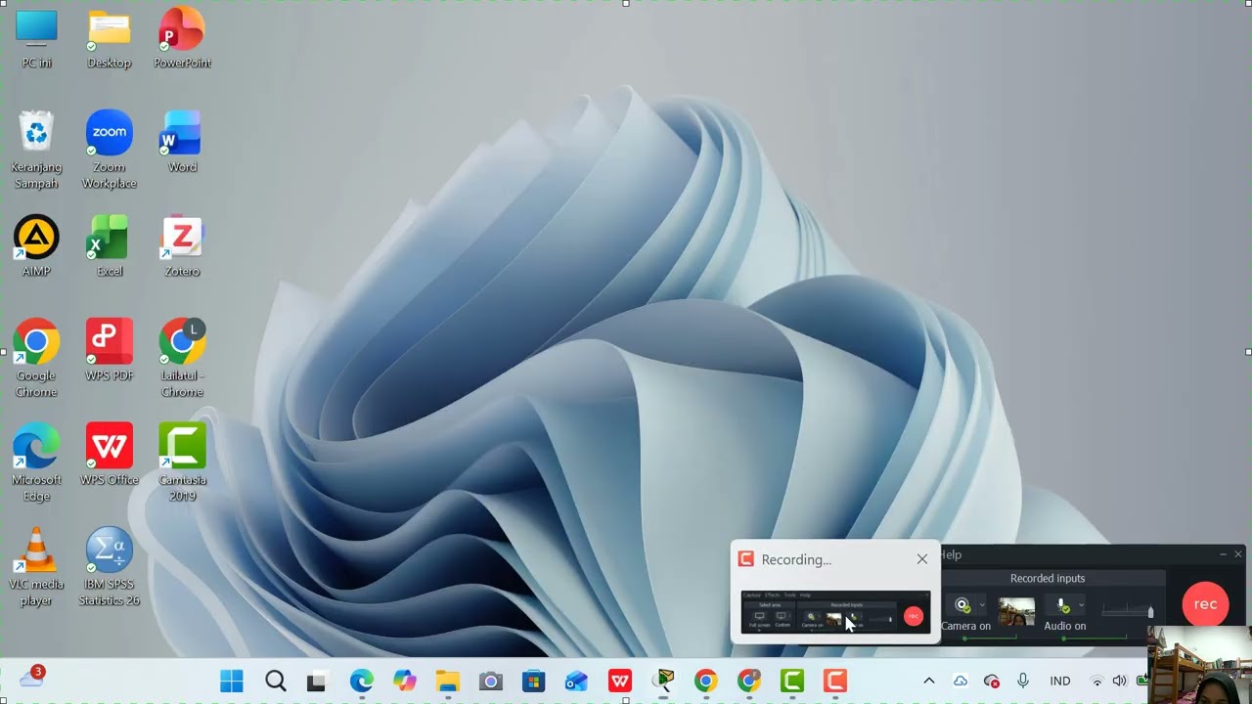Open Wi-Fi network tray icon

point(1097,682)
